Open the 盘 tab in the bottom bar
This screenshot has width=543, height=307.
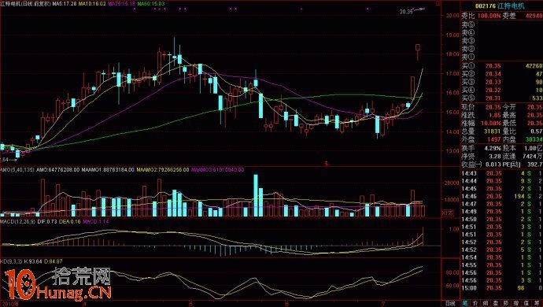496,303
